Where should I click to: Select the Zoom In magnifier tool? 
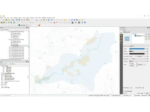click(22, 20)
